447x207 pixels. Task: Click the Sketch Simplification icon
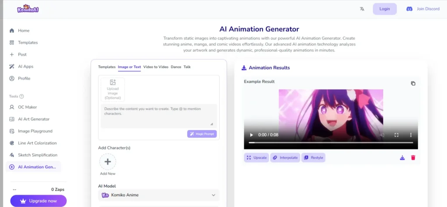point(12,155)
